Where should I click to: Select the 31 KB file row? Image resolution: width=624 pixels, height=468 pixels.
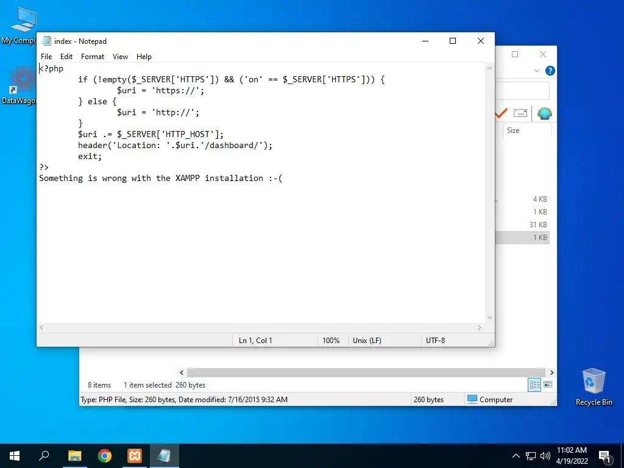[x=522, y=224]
